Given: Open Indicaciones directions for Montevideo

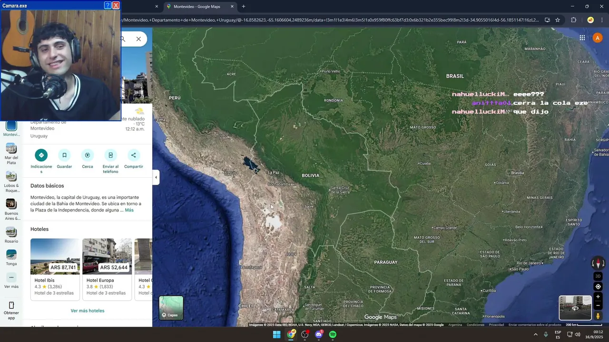Looking at the screenshot, I should [41, 161].
